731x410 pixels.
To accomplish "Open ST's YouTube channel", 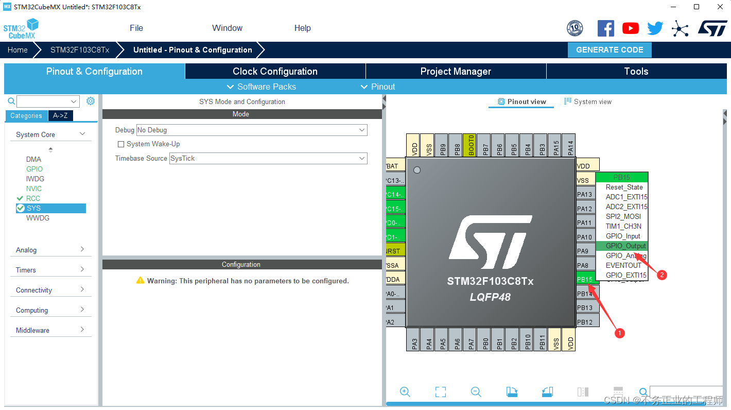I will [630, 28].
